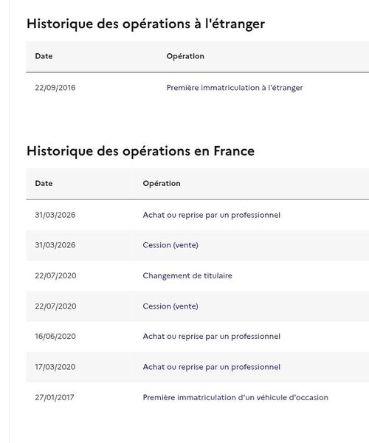Select Achat ou reprise dated 17/03/2020
Viewport: 369px width, 443px height.
[x=212, y=367]
